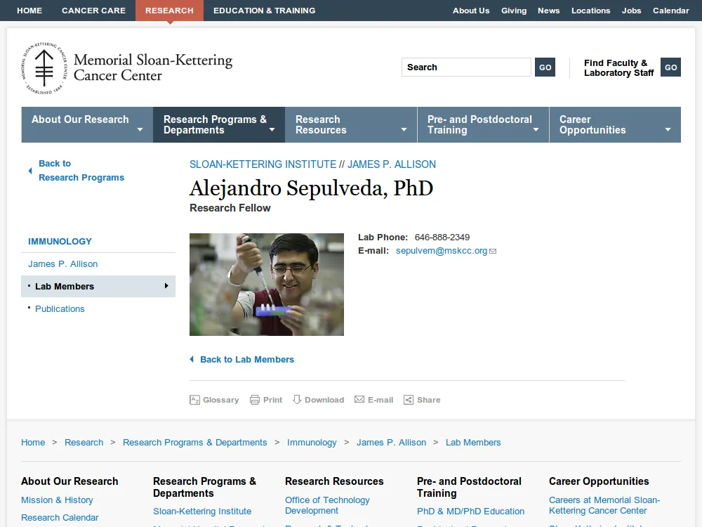Expand the About Our Research dropdown menu

click(x=140, y=129)
